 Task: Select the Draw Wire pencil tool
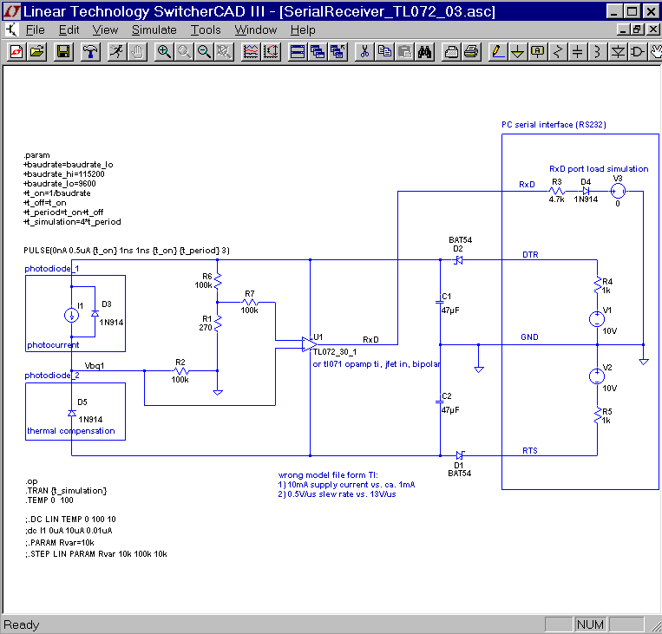click(x=497, y=51)
